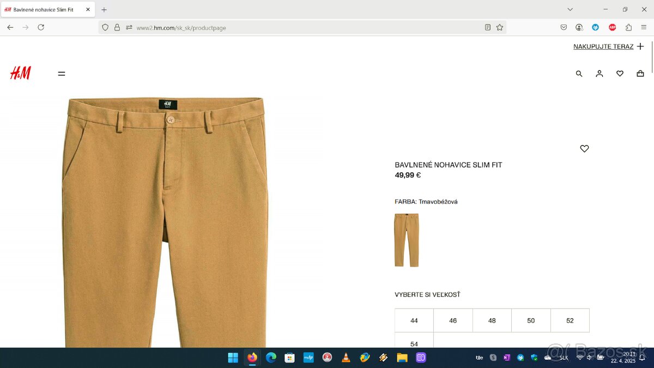
Task: Open the shopping bag icon
Action: [640, 74]
